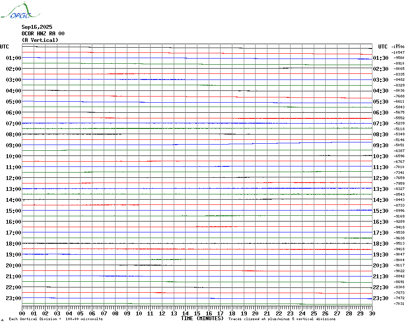Click the 03:00 hour label
The image size is (407, 325).
[x=14, y=80]
